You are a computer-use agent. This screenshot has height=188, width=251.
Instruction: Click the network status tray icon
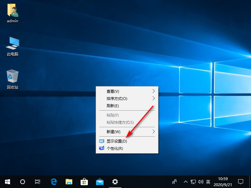coord(194,182)
